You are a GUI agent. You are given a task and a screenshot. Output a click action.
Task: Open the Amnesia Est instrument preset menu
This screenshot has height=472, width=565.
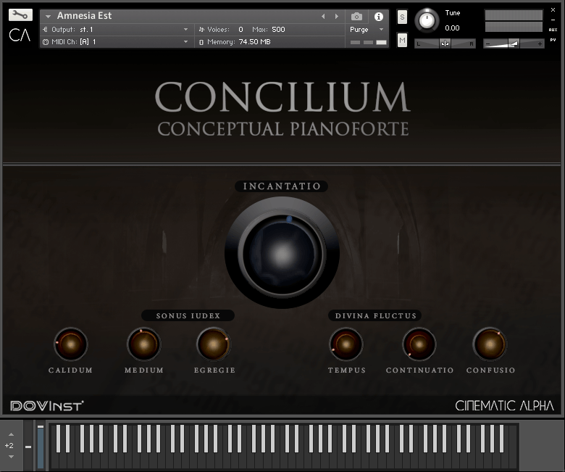tap(48, 16)
